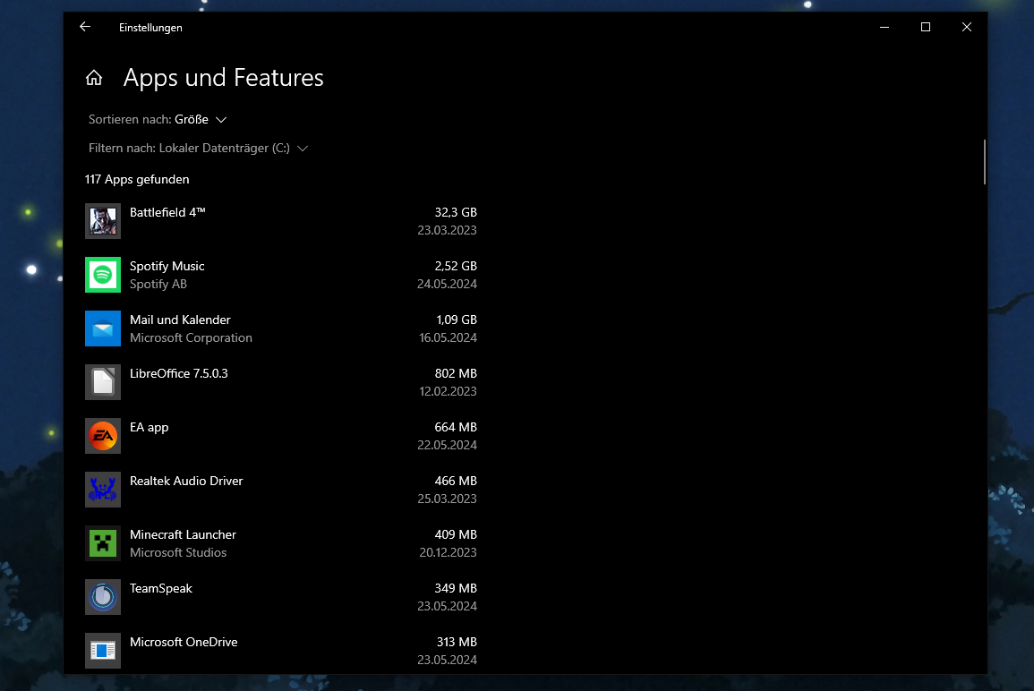Click the 466 MB size value
Viewport: 1034px width, 691px height.
click(x=456, y=481)
